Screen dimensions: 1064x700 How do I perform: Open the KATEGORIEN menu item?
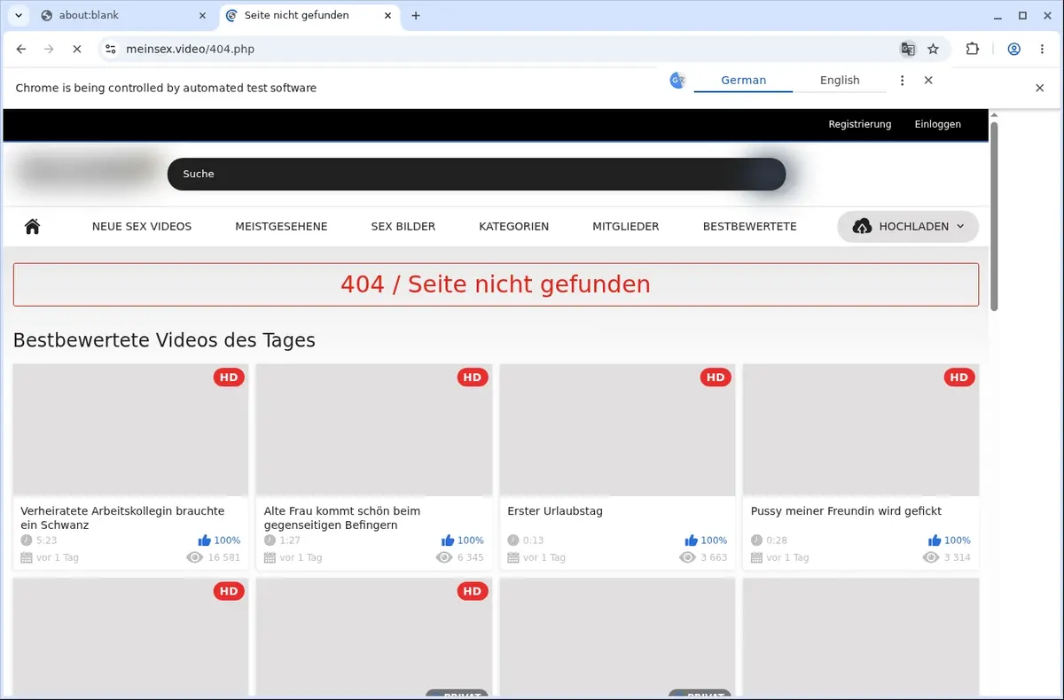pyautogui.click(x=514, y=226)
